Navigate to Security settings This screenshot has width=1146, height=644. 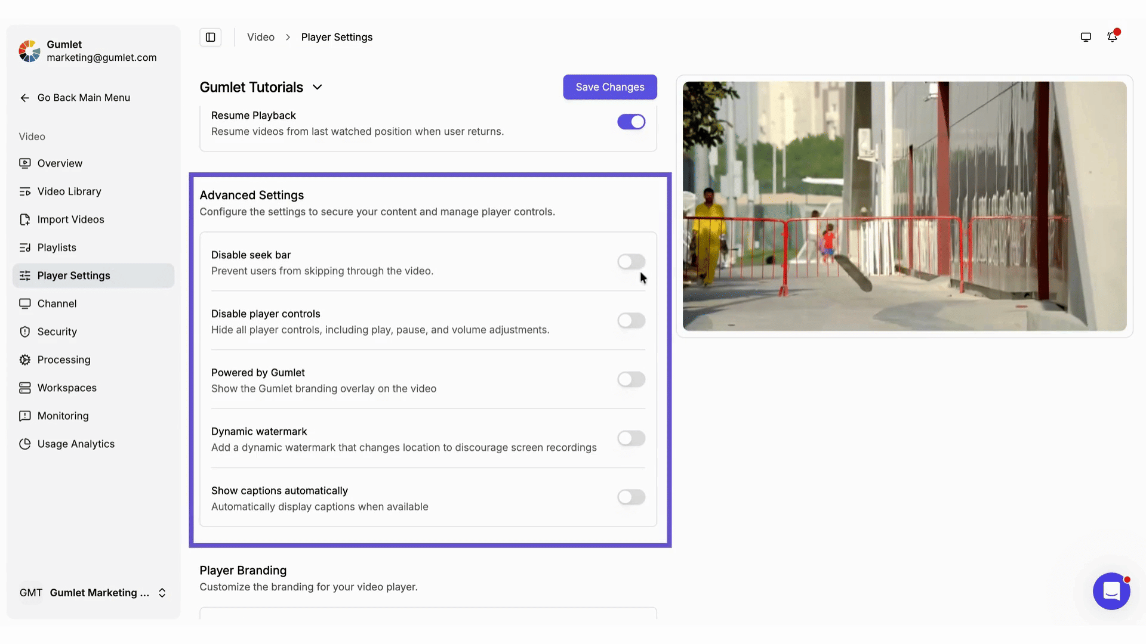[93, 332]
